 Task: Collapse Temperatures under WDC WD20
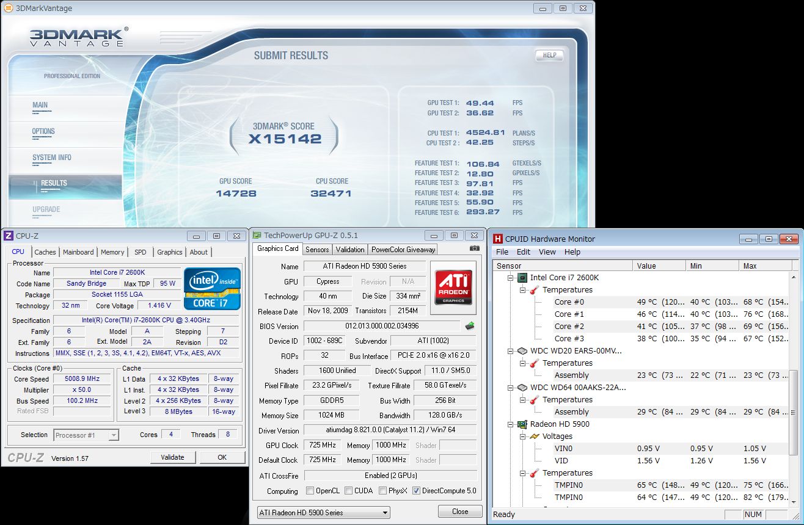coord(523,363)
